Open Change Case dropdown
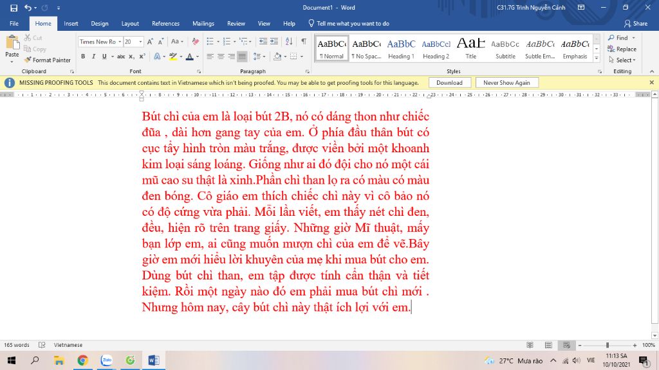The image size is (659, 370). click(x=177, y=42)
